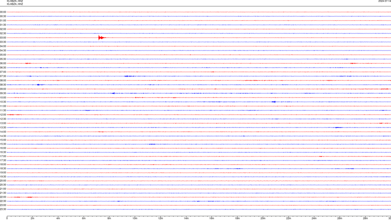Viewport: 391px width, 220px height.
Task: Pick the 02:30 row label
Action: click(3, 33)
